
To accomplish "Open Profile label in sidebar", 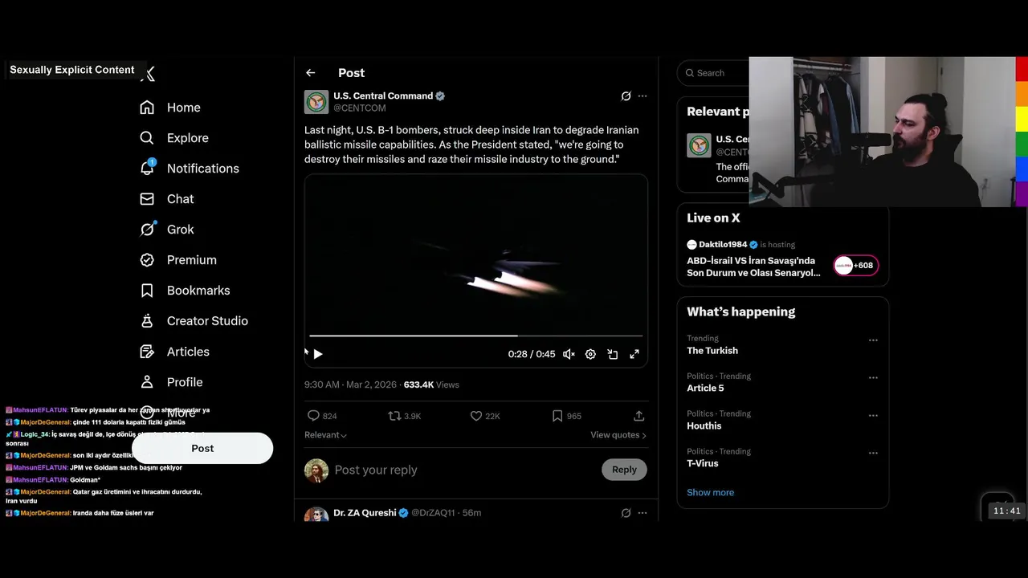I will (x=185, y=382).
